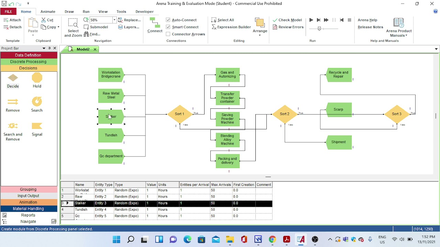Open the Reports panel item
Screen dimensions: 440x247
(28, 215)
